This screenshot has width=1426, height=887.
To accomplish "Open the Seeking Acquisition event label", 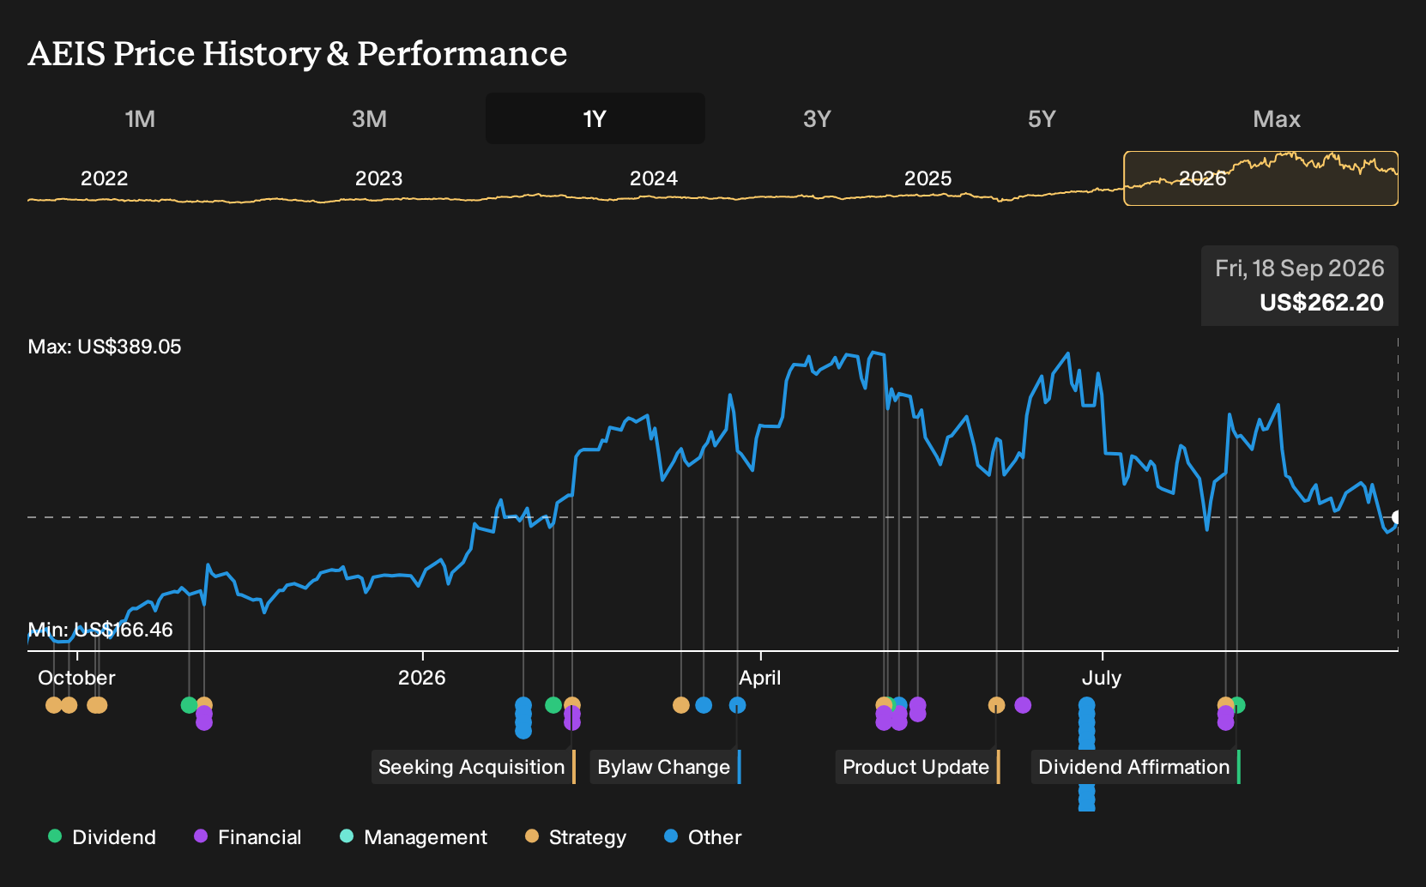I will (474, 767).
